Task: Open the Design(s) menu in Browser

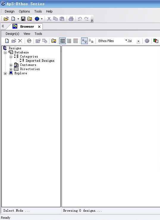Action: tap(12, 34)
